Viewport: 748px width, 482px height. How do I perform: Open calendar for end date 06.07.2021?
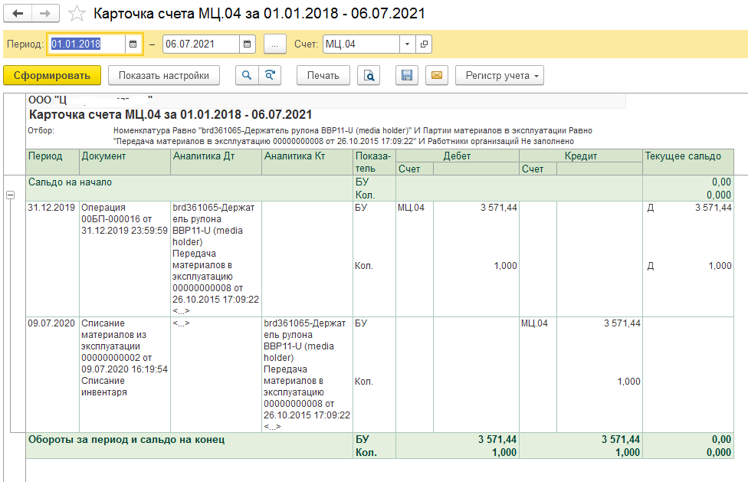tap(247, 44)
